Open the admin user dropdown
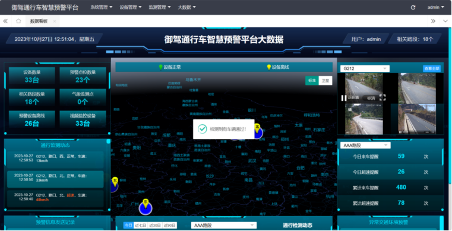Viewport: 452px width, 231px height. 435,8
